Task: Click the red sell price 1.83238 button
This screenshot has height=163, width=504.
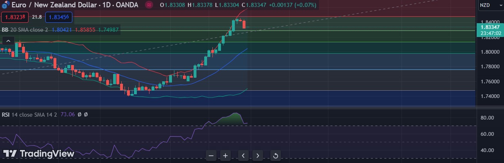Action: (x=15, y=17)
